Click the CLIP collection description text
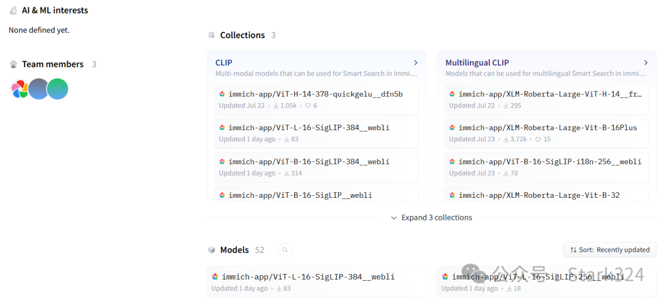665x301 pixels. point(316,74)
